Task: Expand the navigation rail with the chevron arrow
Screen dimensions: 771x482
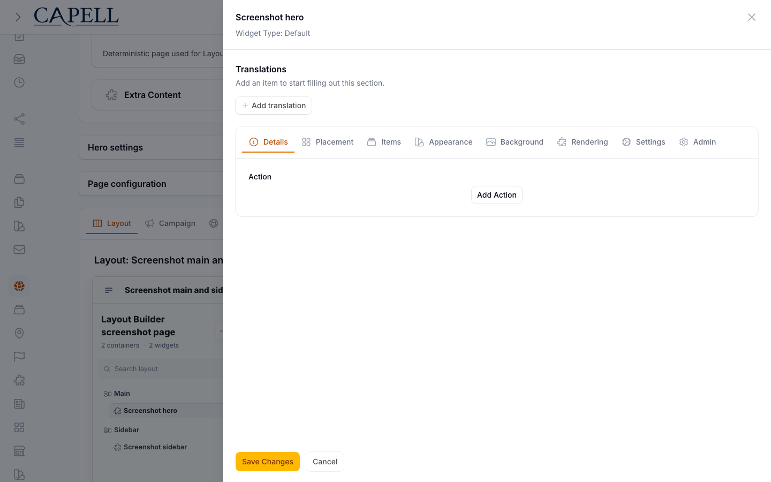Action: point(18,17)
